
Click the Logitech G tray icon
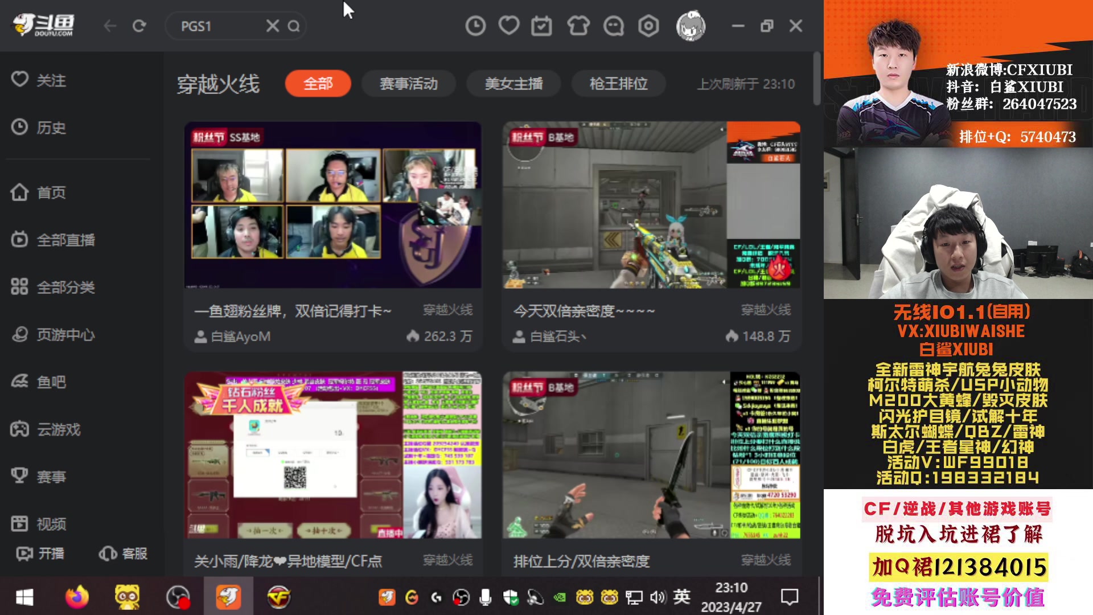tap(436, 597)
